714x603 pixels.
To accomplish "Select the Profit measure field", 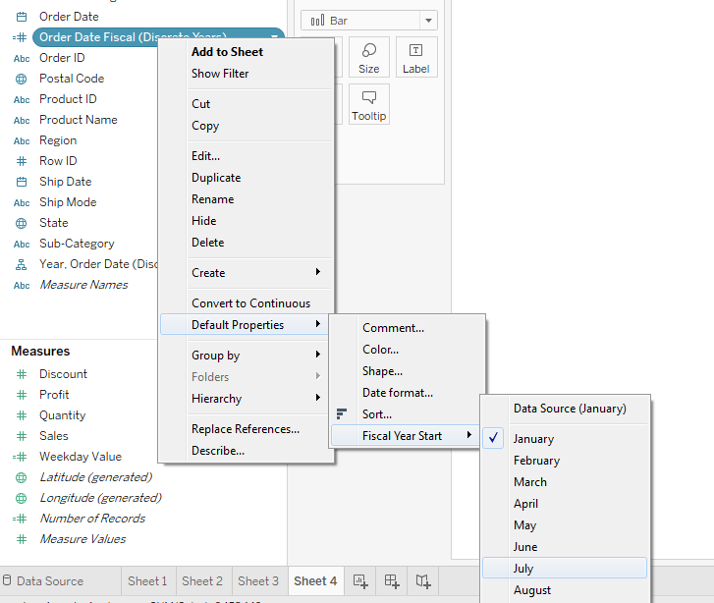I will [54, 395].
